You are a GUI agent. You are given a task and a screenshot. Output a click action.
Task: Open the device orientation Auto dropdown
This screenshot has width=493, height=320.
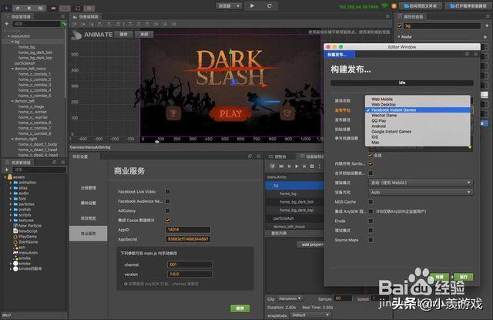421,192
